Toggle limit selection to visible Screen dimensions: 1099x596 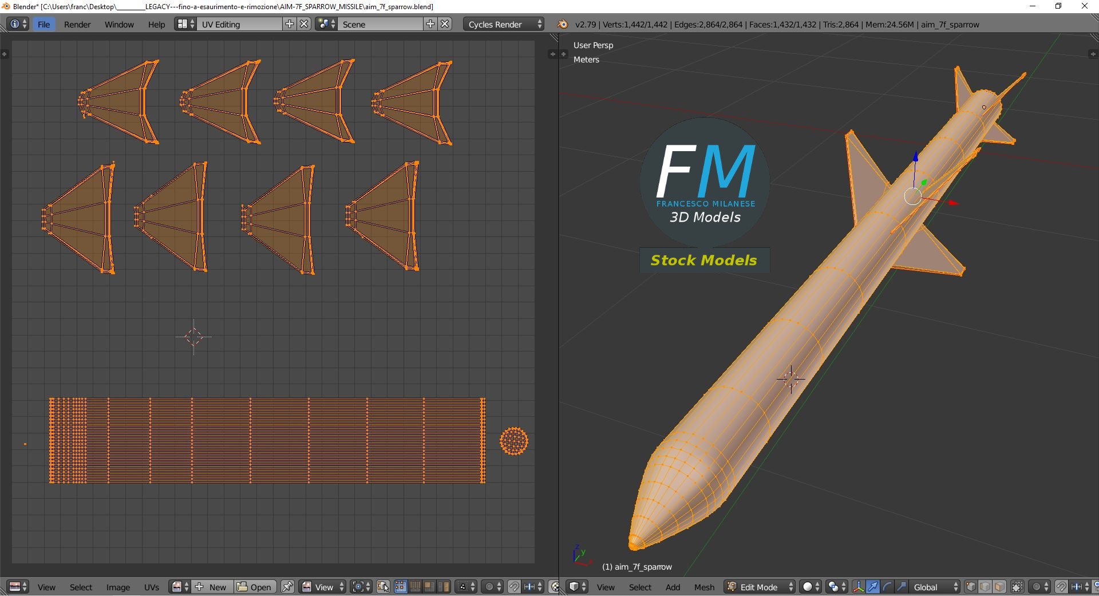click(x=1017, y=587)
